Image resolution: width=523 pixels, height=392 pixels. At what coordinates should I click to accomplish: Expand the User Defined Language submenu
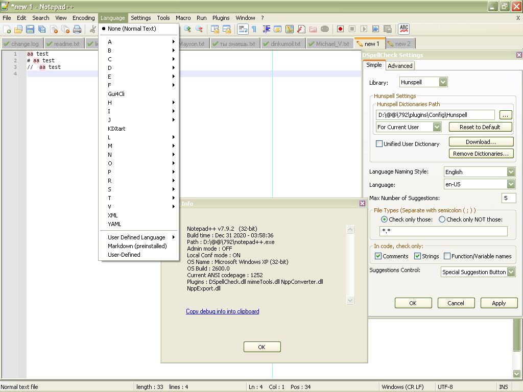[x=139, y=237]
